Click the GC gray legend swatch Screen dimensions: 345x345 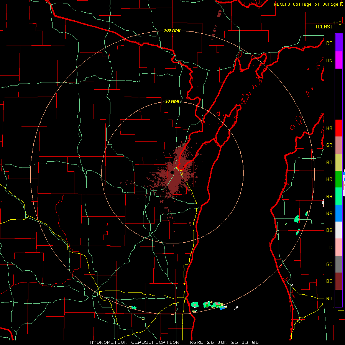tap(338, 264)
